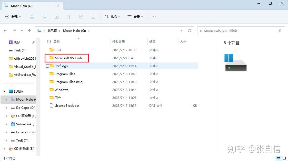Expand the Da Capo (D:) drive node
The height and width of the screenshot is (161, 288).
pyautogui.click(x=6, y=108)
